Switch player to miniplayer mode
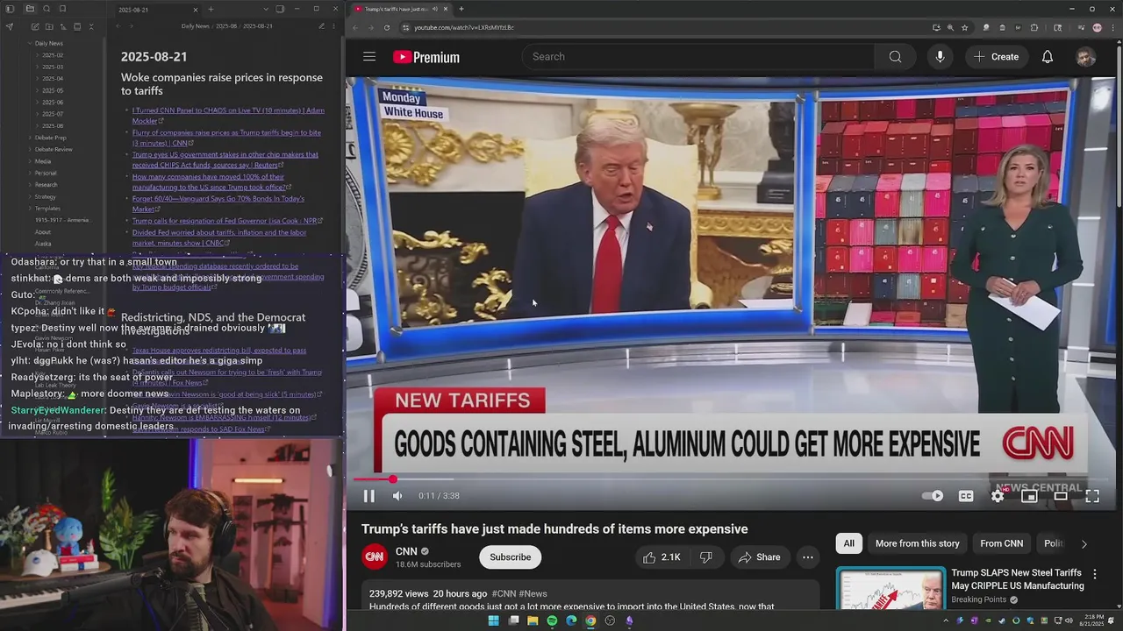Viewport: 1123px width, 631px height. pos(1029,496)
